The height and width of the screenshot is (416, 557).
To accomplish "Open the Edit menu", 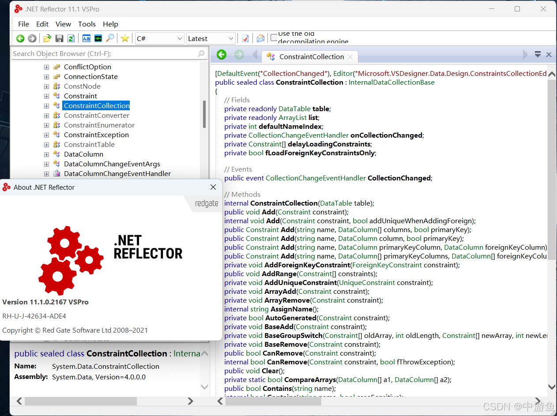I will tap(42, 24).
